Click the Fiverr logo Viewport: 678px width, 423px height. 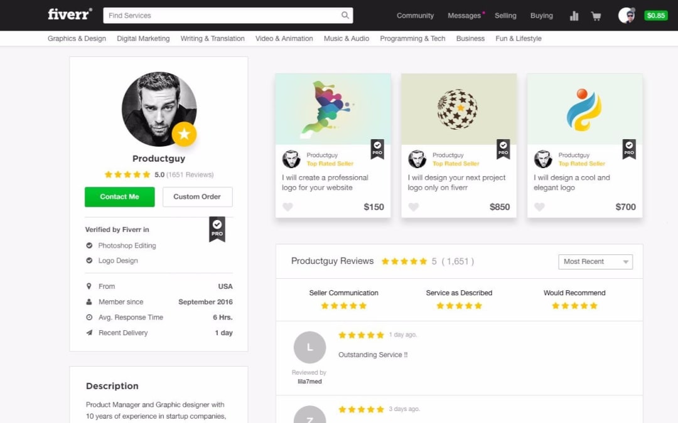(69, 14)
